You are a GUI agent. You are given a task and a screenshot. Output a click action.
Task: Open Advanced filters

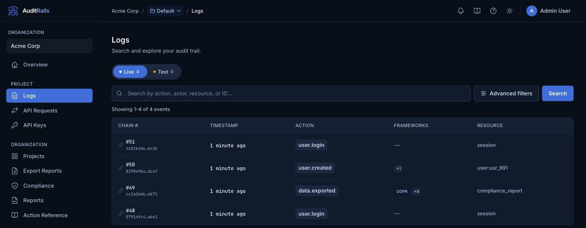click(506, 93)
